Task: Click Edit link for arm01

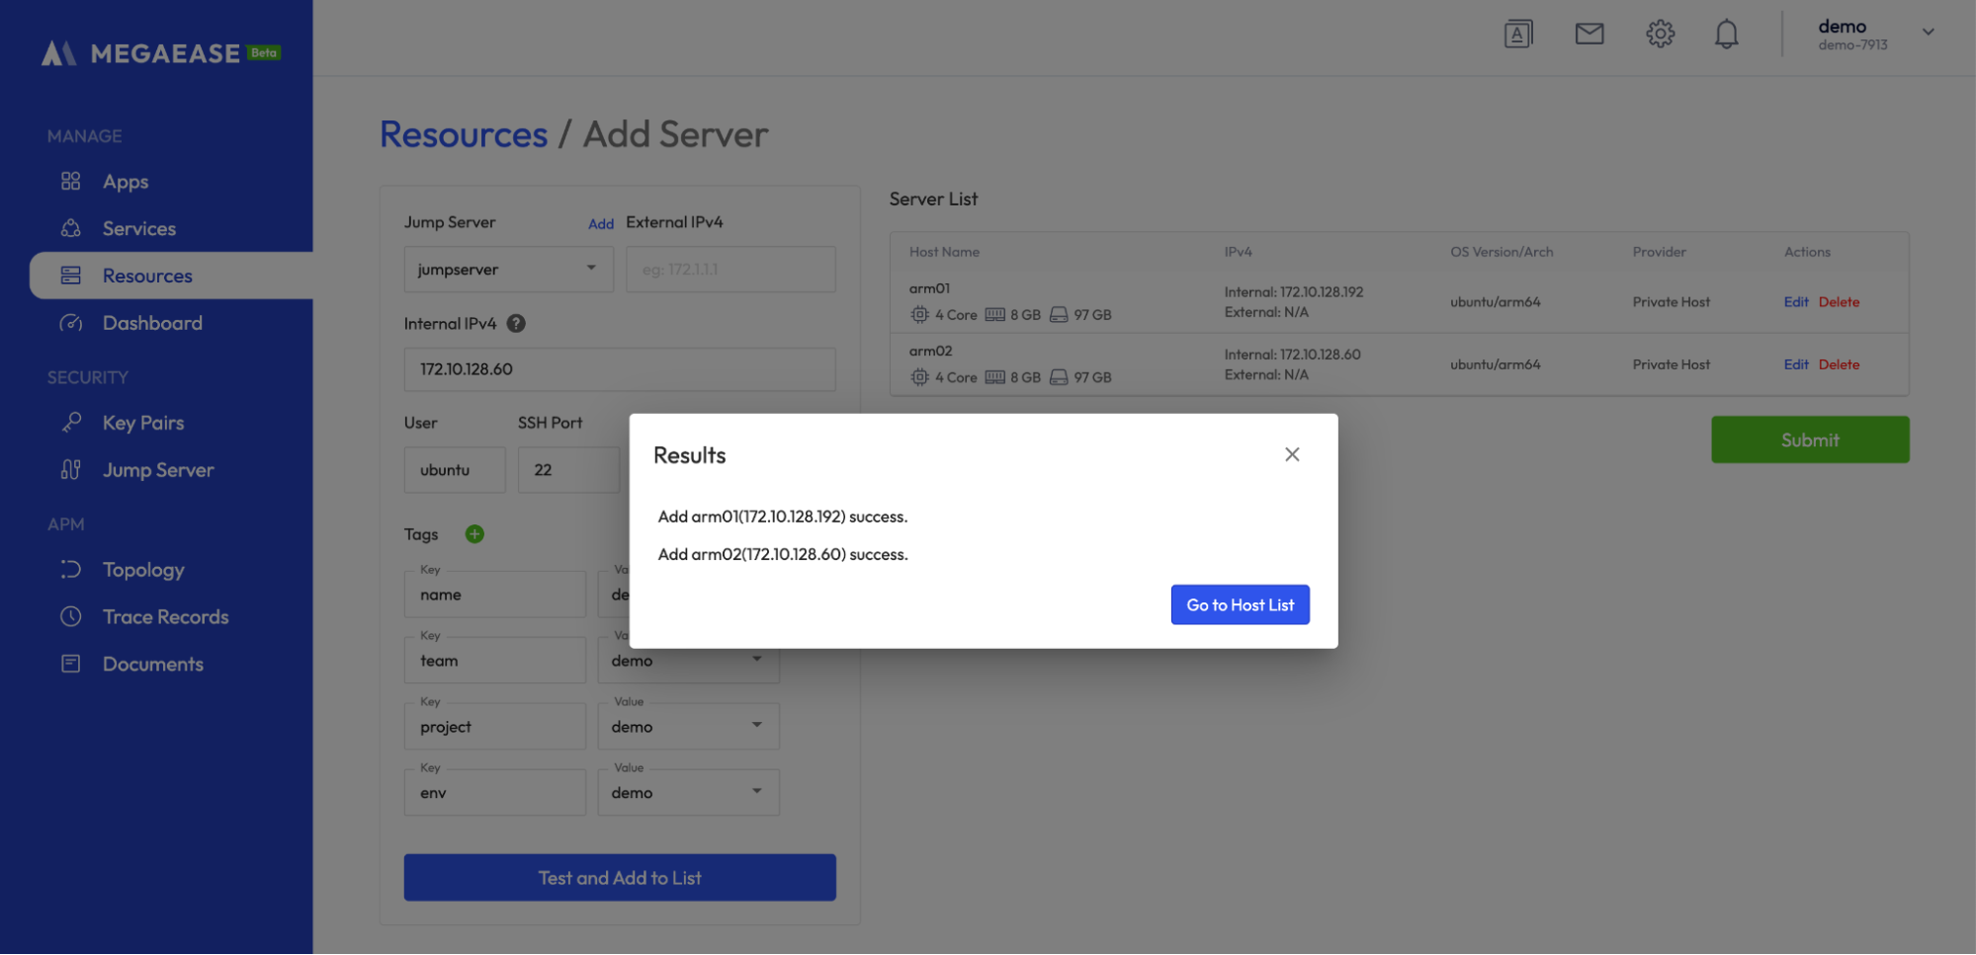Action: coord(1795,302)
